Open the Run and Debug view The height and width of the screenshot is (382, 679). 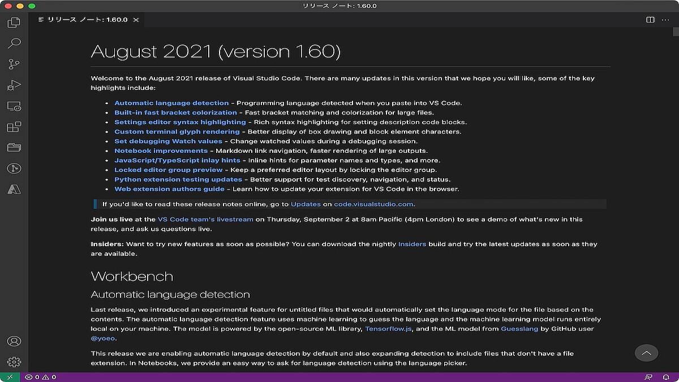pyautogui.click(x=14, y=85)
